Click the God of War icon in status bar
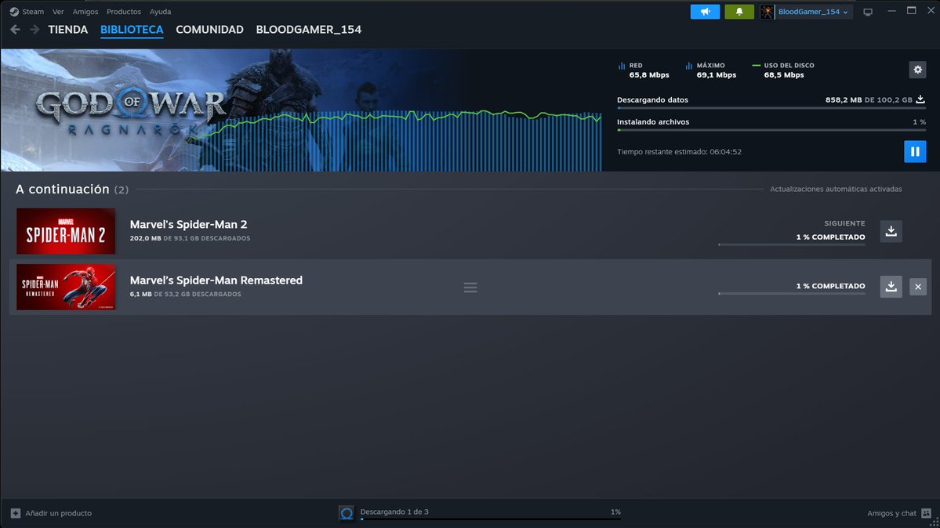 [x=347, y=513]
